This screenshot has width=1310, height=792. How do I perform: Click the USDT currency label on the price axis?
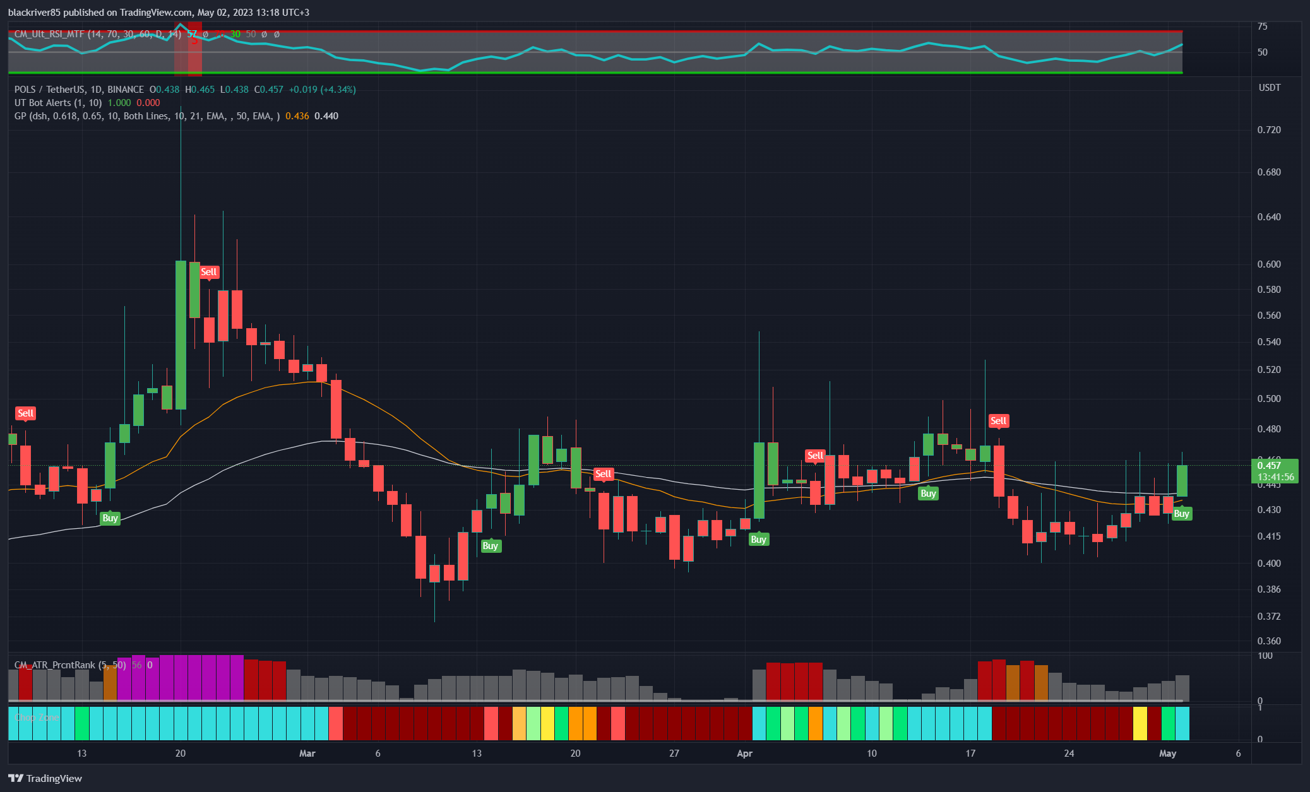(1270, 88)
